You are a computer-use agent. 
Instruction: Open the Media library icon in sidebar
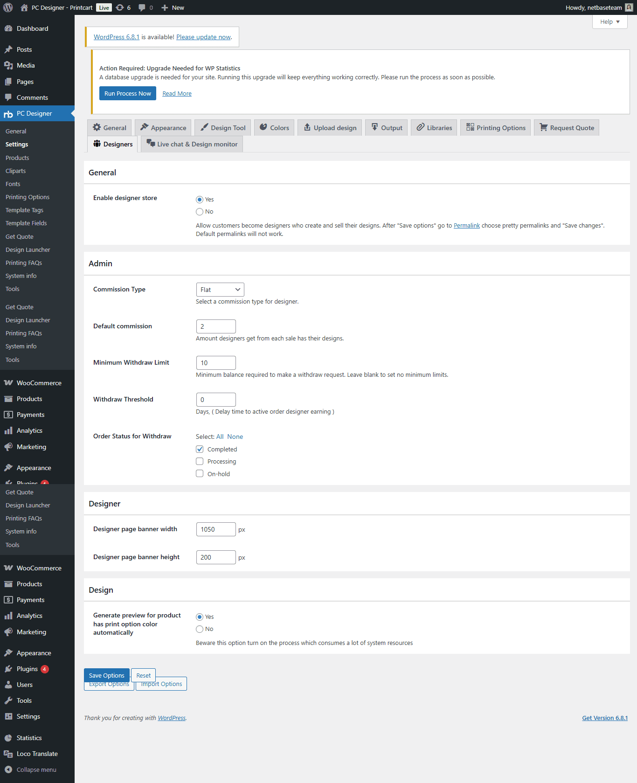[x=8, y=65]
